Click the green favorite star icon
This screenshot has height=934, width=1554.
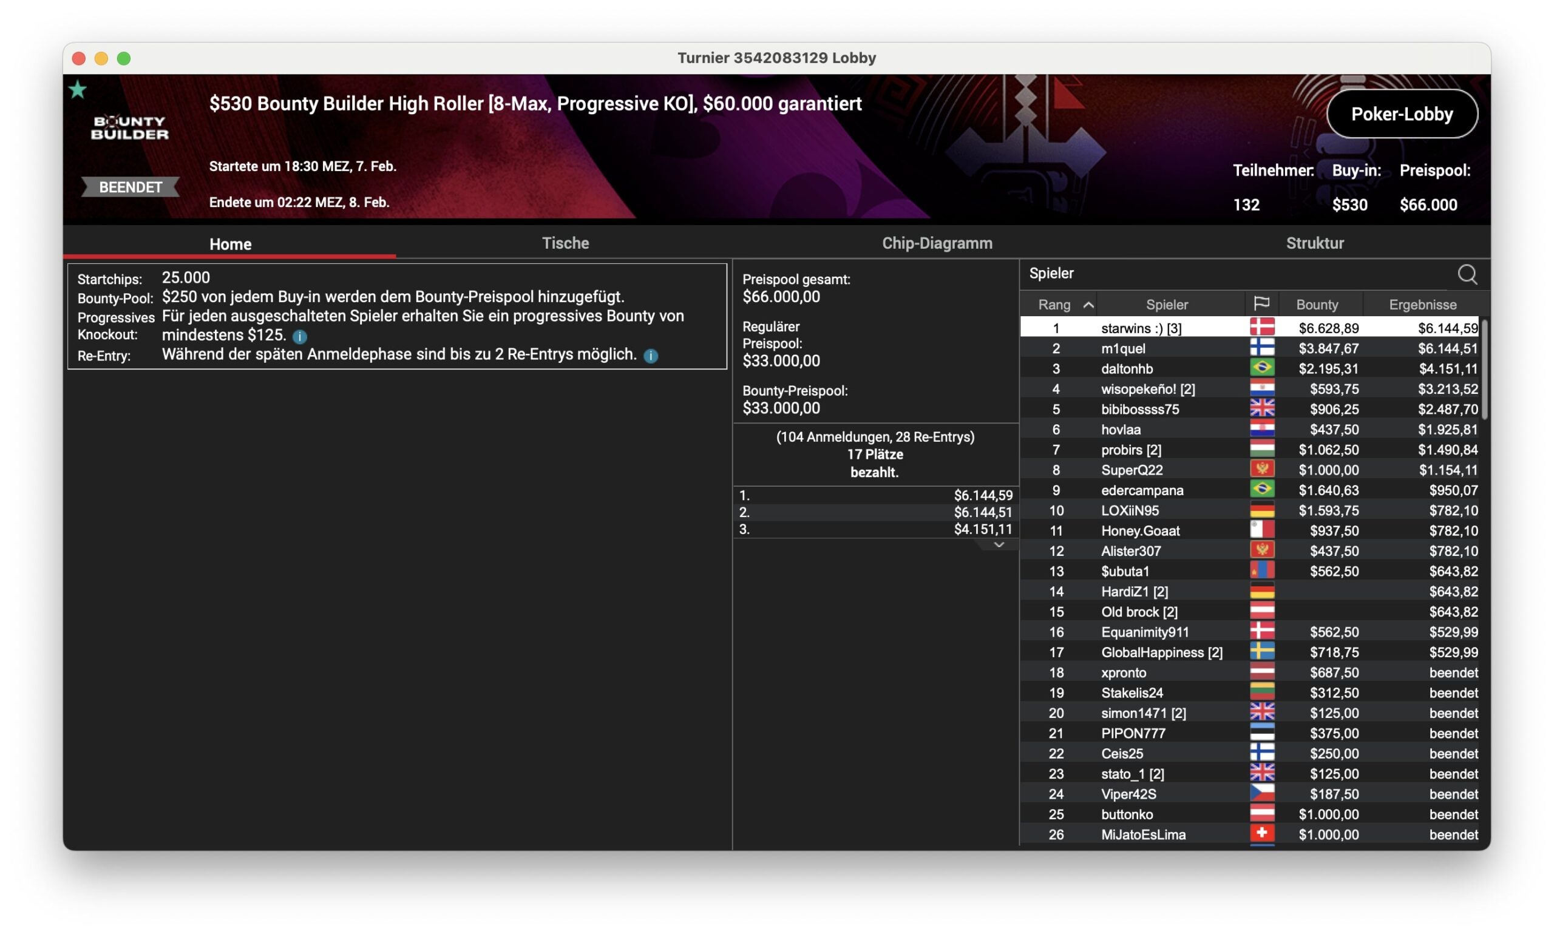(78, 90)
